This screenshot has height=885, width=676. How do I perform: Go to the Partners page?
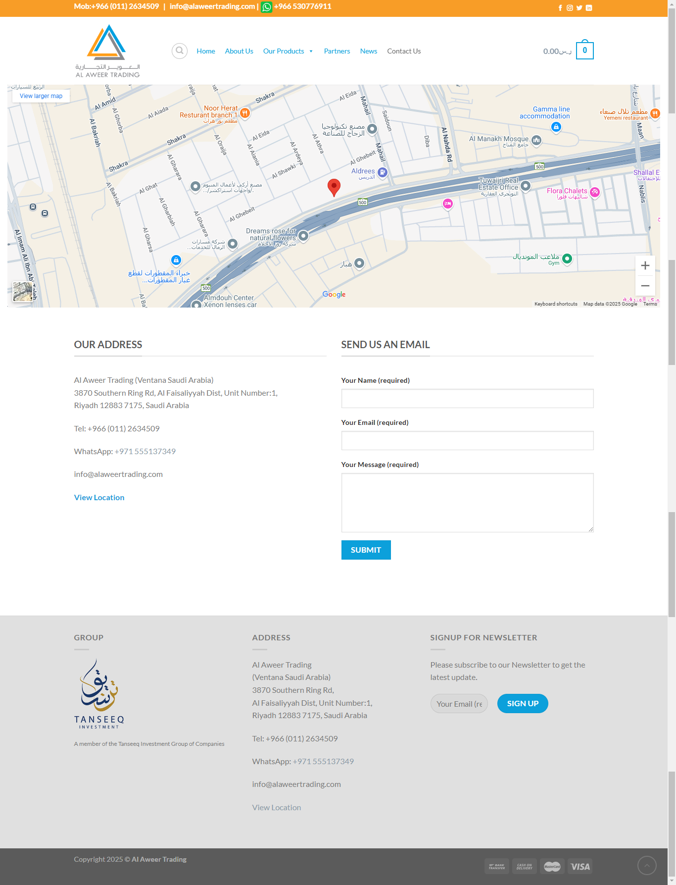pos(337,51)
